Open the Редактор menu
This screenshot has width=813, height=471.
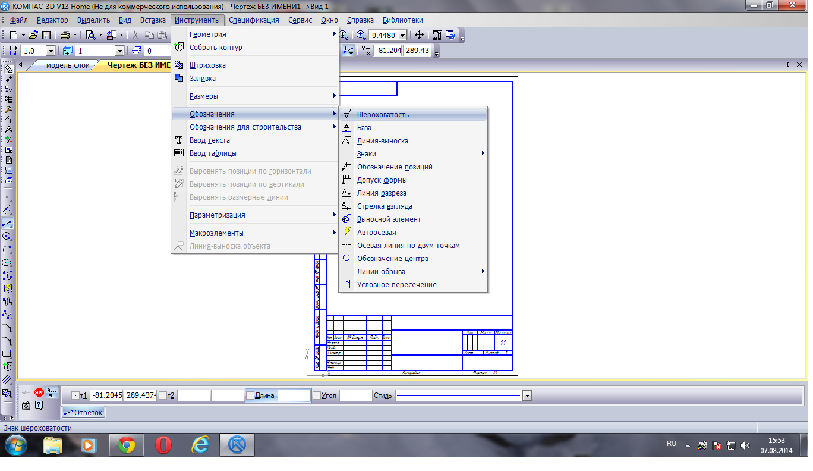tap(52, 20)
